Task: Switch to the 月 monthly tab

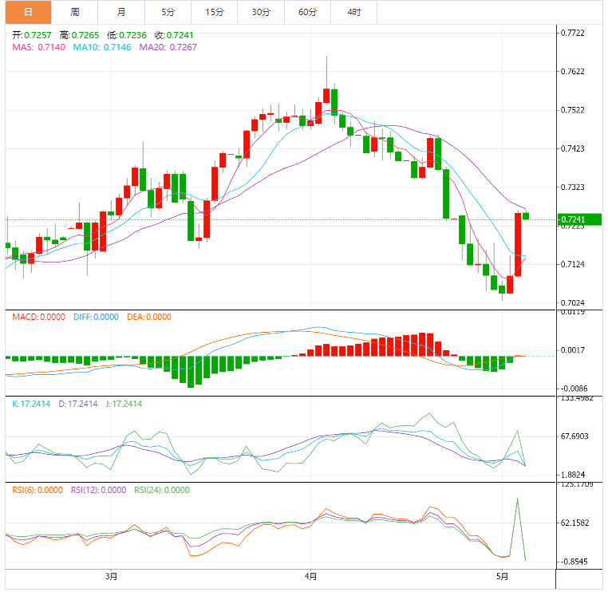Action: click(x=120, y=12)
